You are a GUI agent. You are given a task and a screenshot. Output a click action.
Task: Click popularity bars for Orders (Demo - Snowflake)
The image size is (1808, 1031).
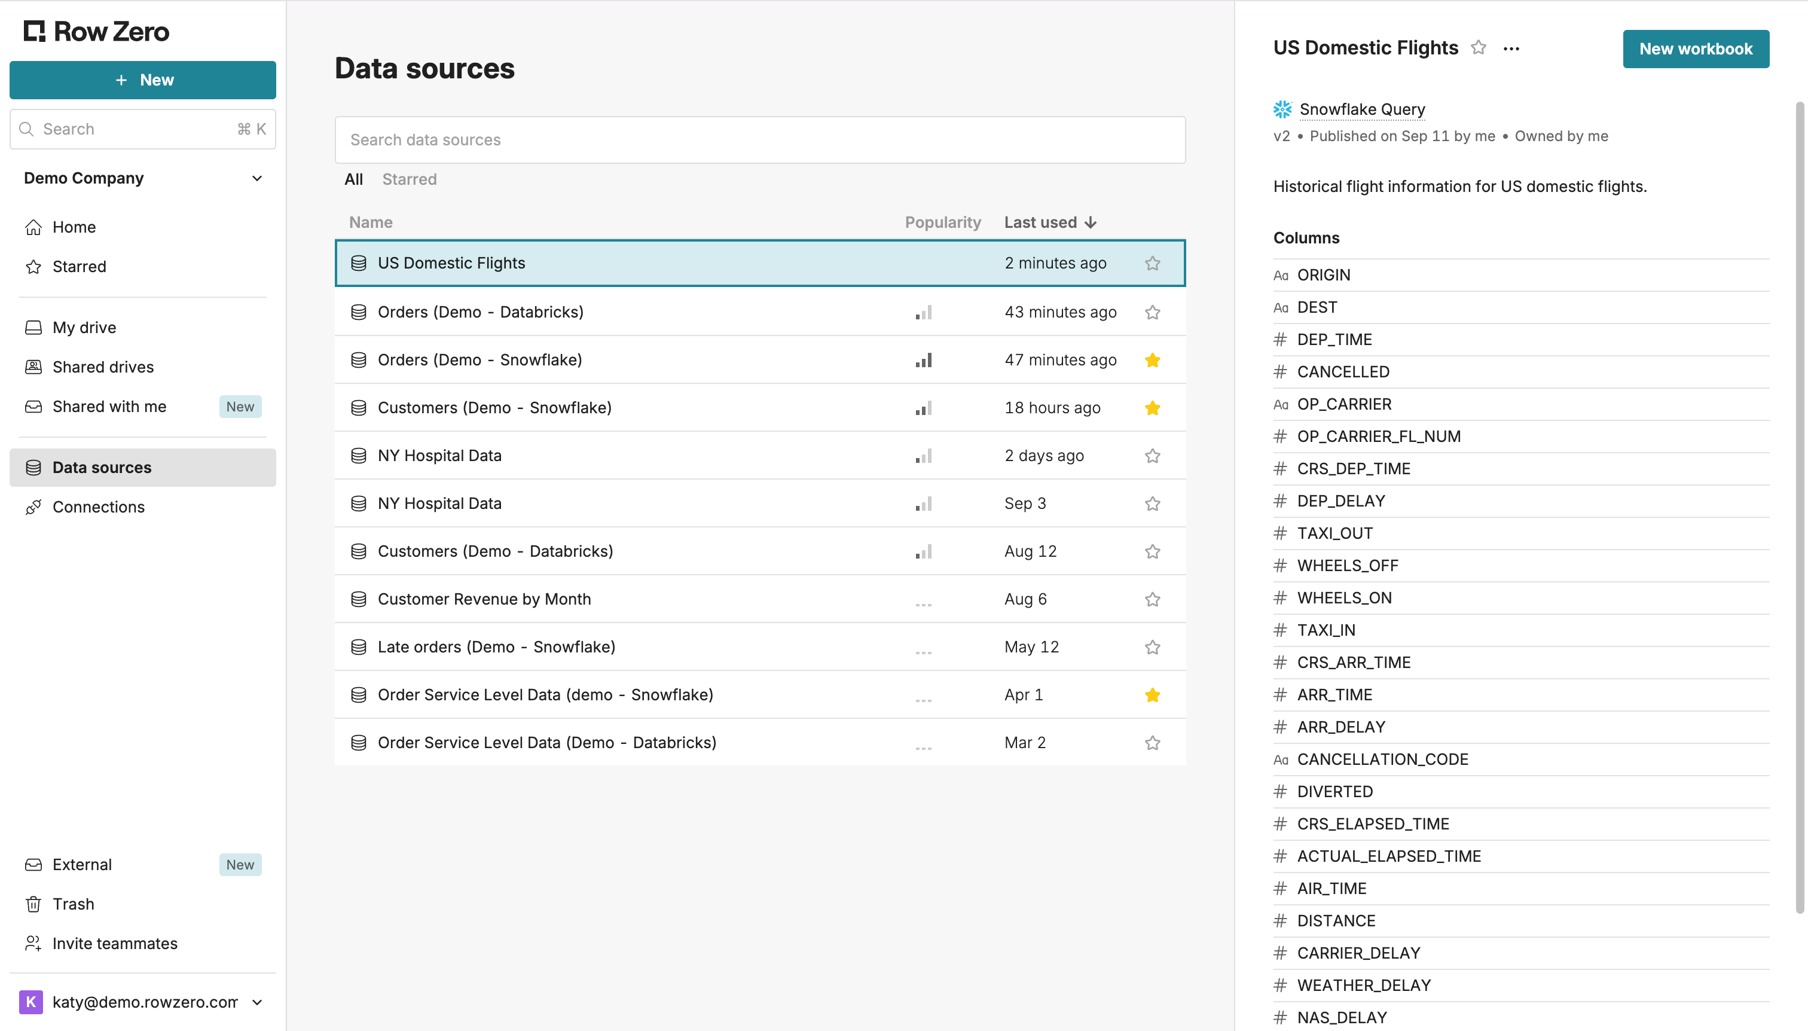(924, 361)
